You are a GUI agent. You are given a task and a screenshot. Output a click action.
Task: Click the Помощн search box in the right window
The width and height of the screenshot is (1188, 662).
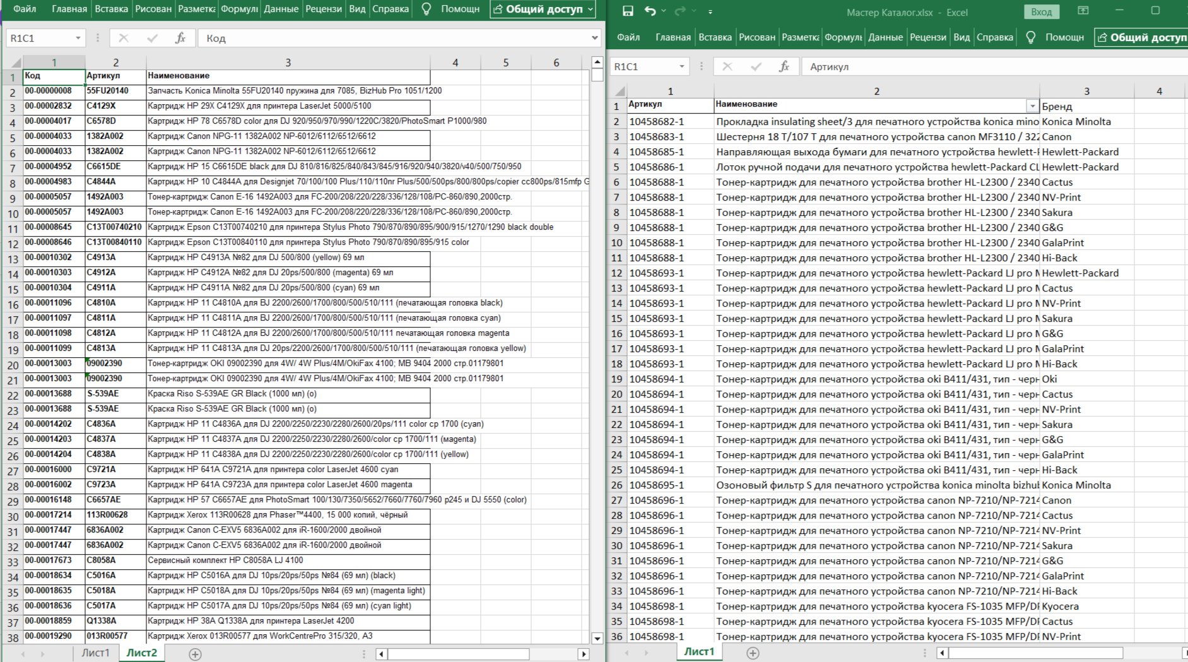click(1064, 37)
